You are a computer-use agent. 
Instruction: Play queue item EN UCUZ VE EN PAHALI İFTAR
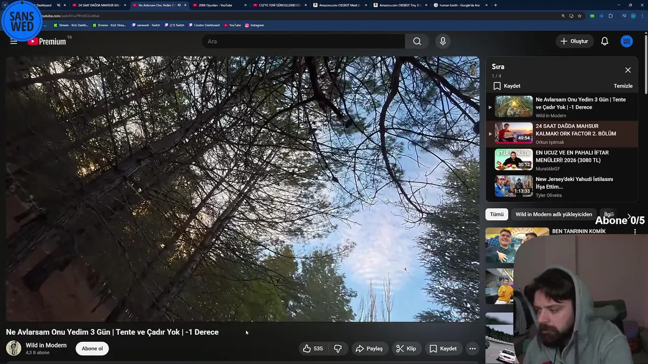tap(562, 160)
